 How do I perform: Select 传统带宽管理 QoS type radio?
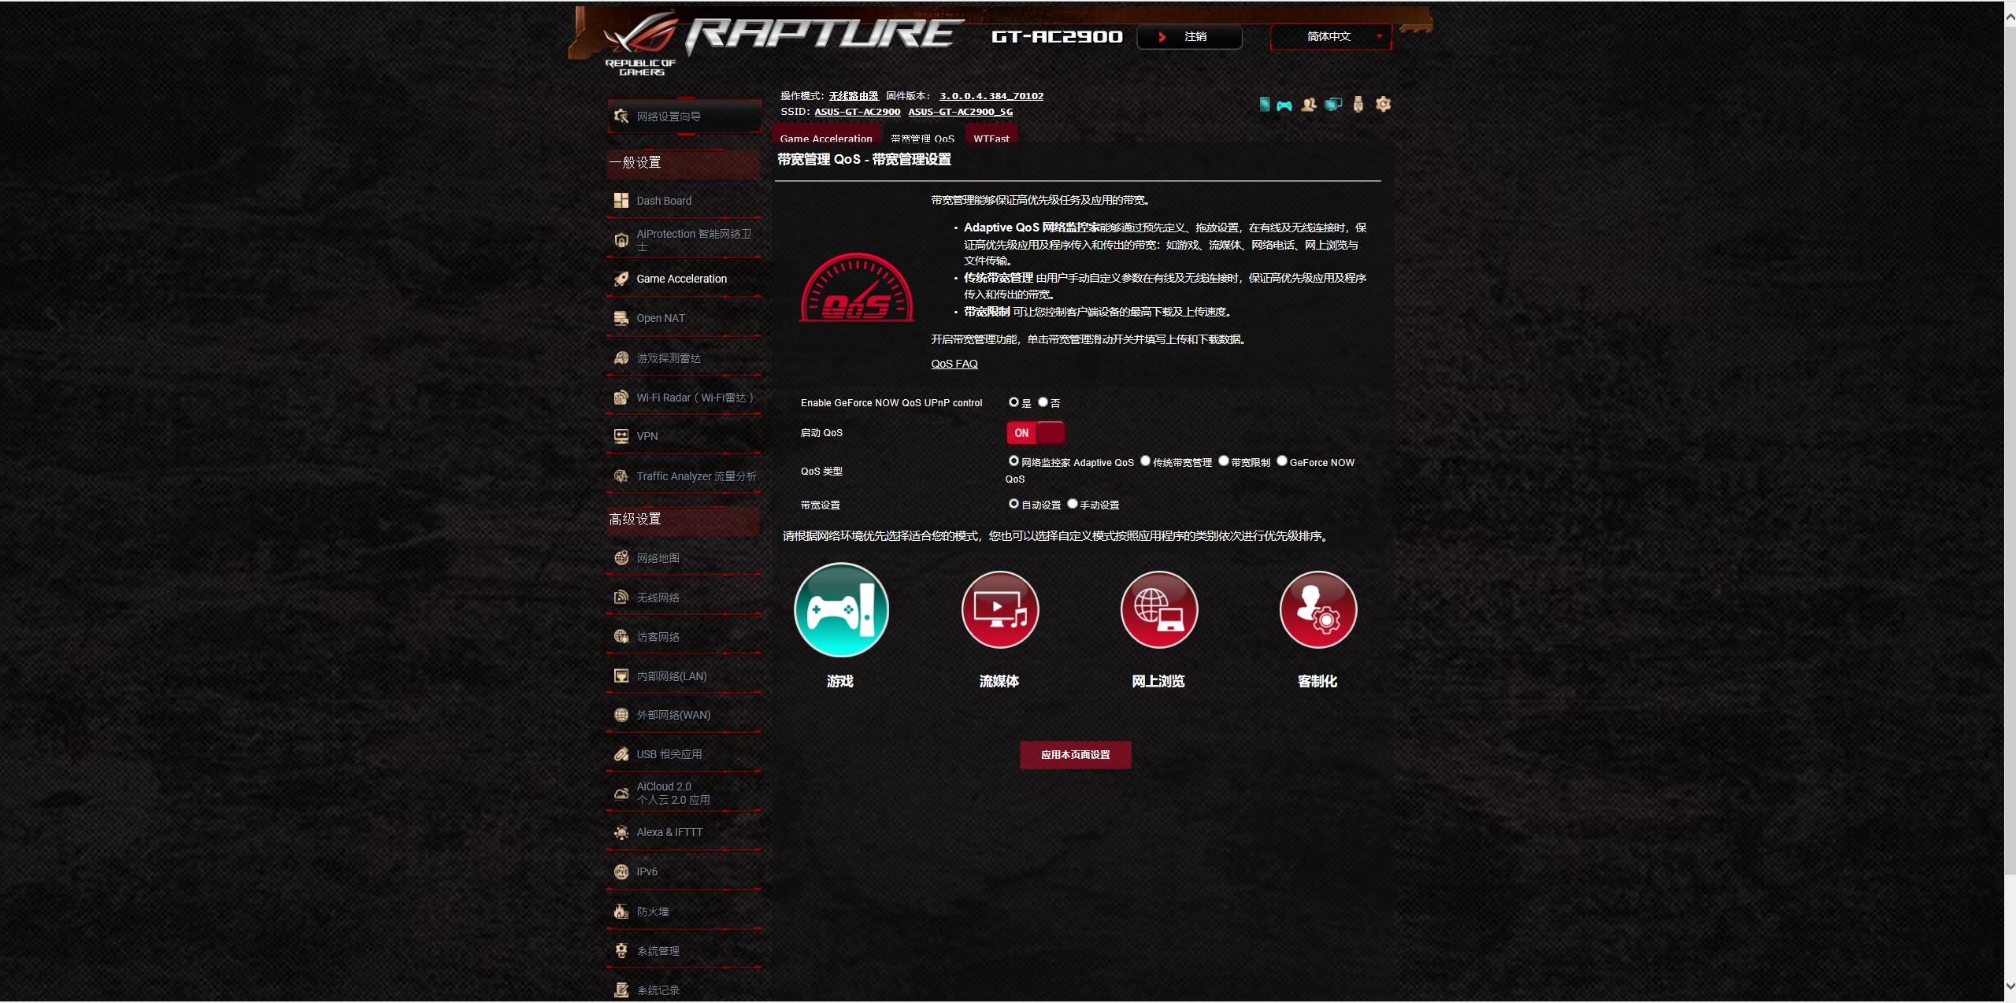click(x=1145, y=461)
